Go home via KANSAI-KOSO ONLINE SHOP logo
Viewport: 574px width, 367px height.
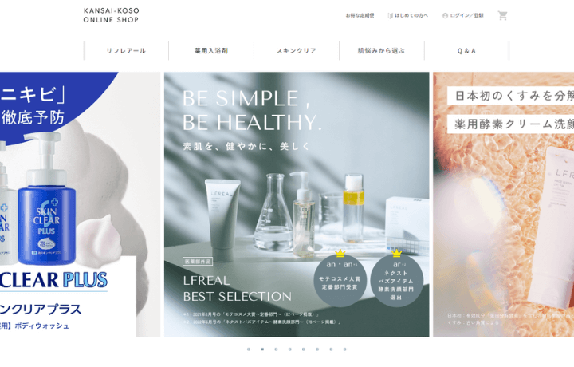click(x=111, y=15)
